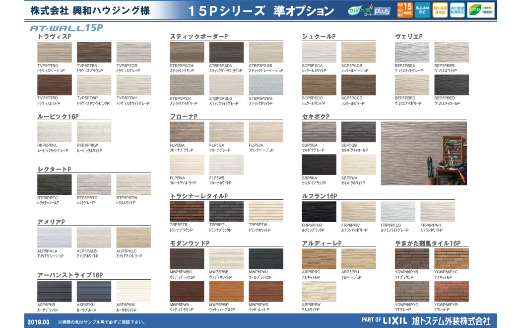Click the FLP5JA フローナベージュP label text
522x328 pixels.
tap(261, 148)
